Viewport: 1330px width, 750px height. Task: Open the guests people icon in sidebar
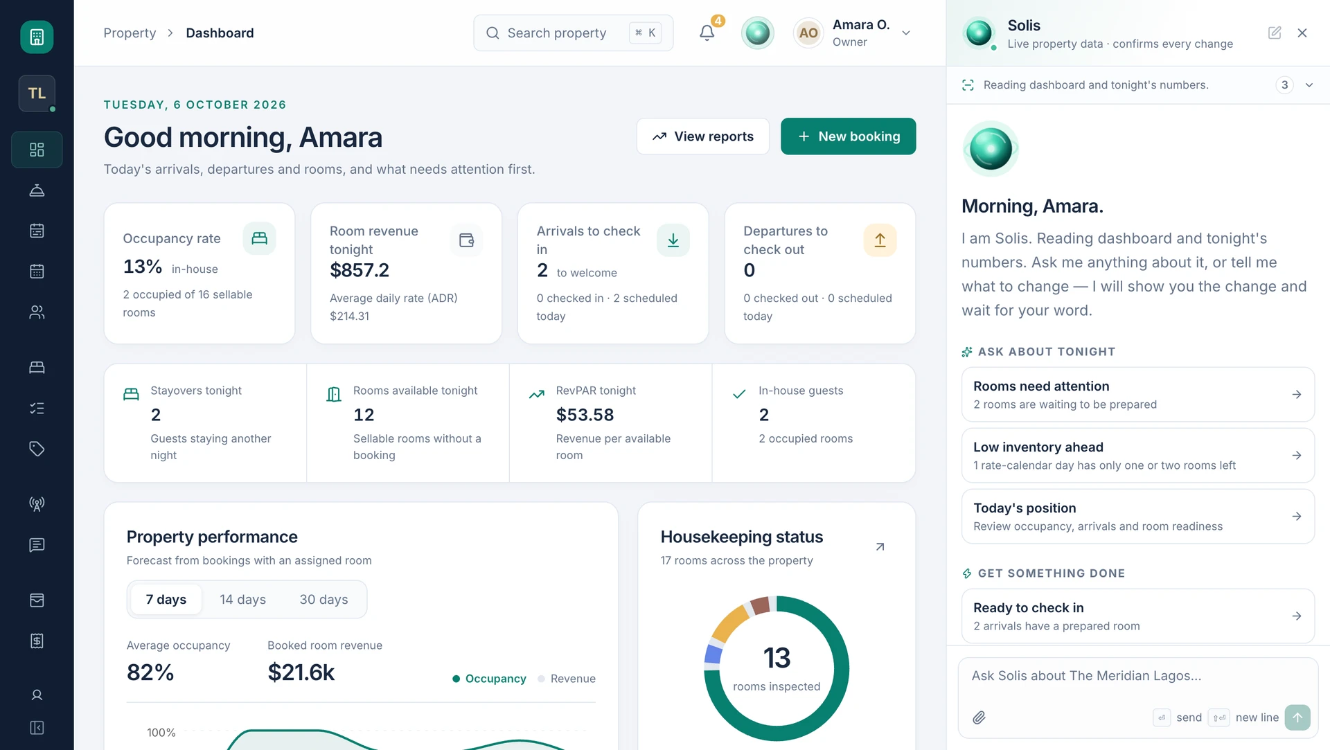pyautogui.click(x=37, y=312)
